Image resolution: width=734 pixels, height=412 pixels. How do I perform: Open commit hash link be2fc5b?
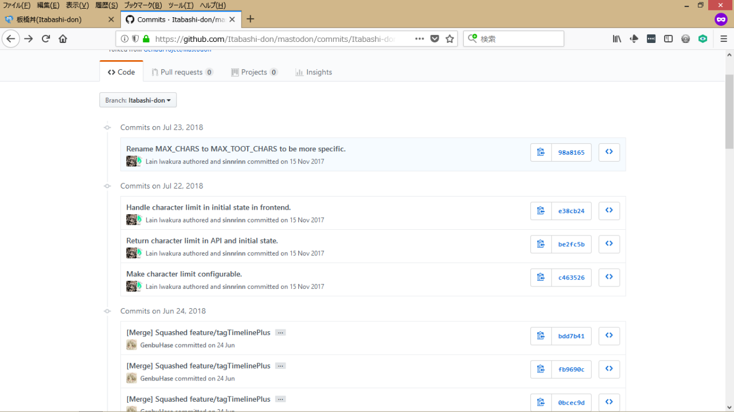tap(571, 244)
